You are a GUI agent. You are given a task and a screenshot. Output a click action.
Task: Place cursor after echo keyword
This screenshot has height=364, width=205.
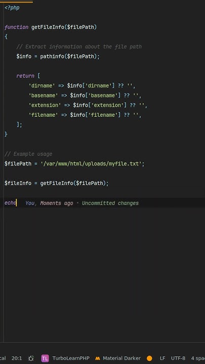point(17,203)
